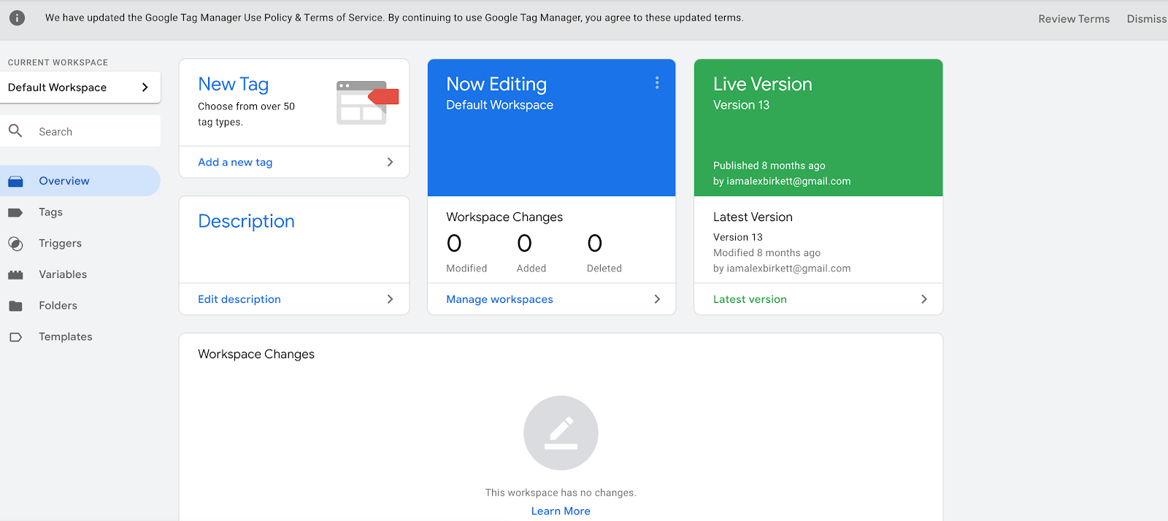Open the Learn More link
The image size is (1168, 521).
[561, 512]
